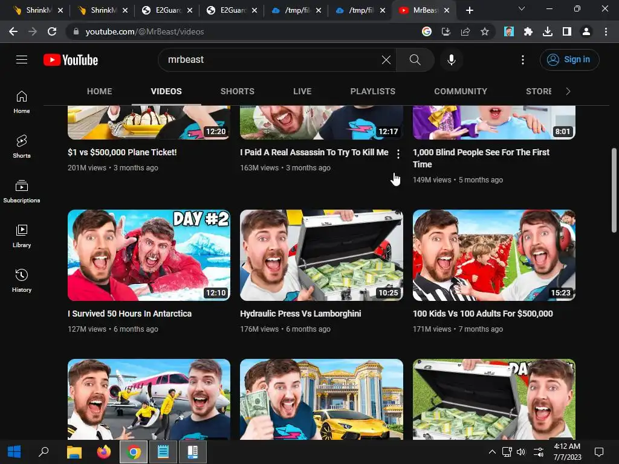
Task: Click the 100 Kids Vs 100 Adults thumbnail
Action: [494, 256]
